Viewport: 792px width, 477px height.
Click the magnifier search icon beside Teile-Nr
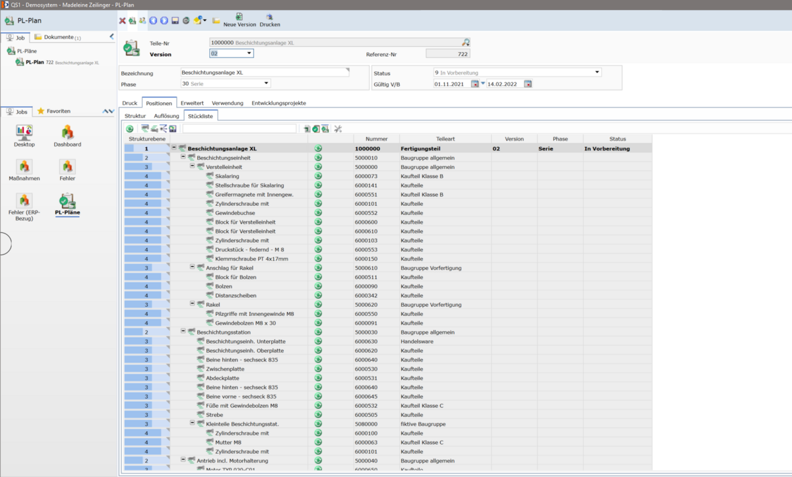click(x=465, y=42)
